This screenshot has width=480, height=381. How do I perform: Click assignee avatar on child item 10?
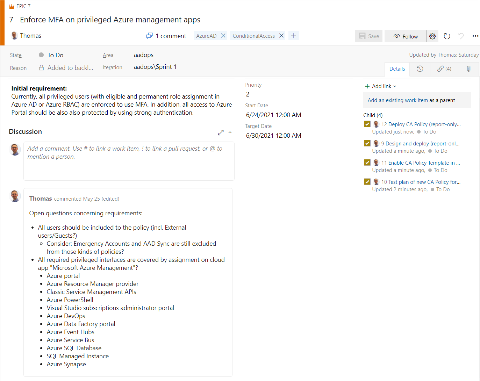(x=376, y=182)
